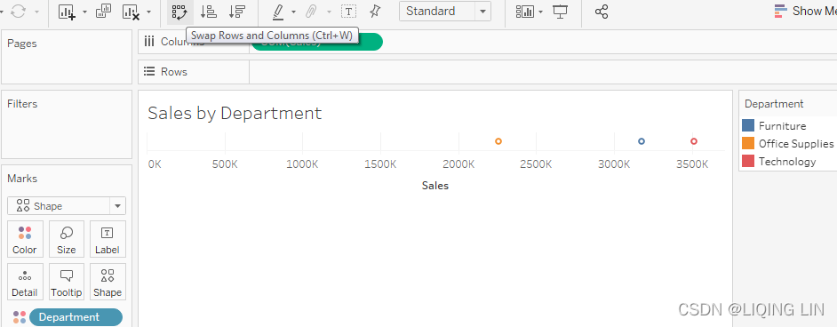Click the Furniture legend label
The width and height of the screenshot is (837, 327).
783,126
